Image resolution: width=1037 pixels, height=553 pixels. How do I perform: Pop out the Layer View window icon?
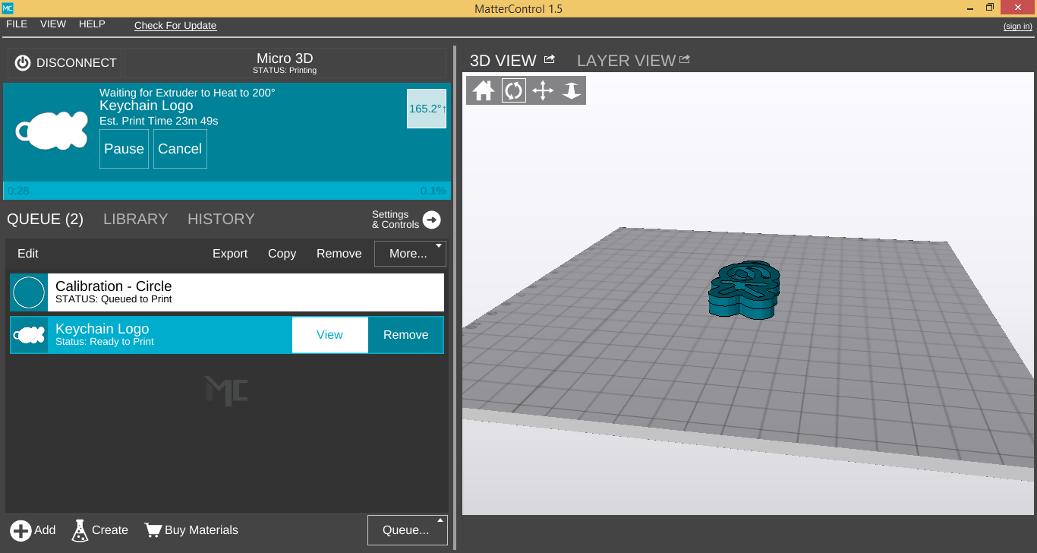[685, 59]
